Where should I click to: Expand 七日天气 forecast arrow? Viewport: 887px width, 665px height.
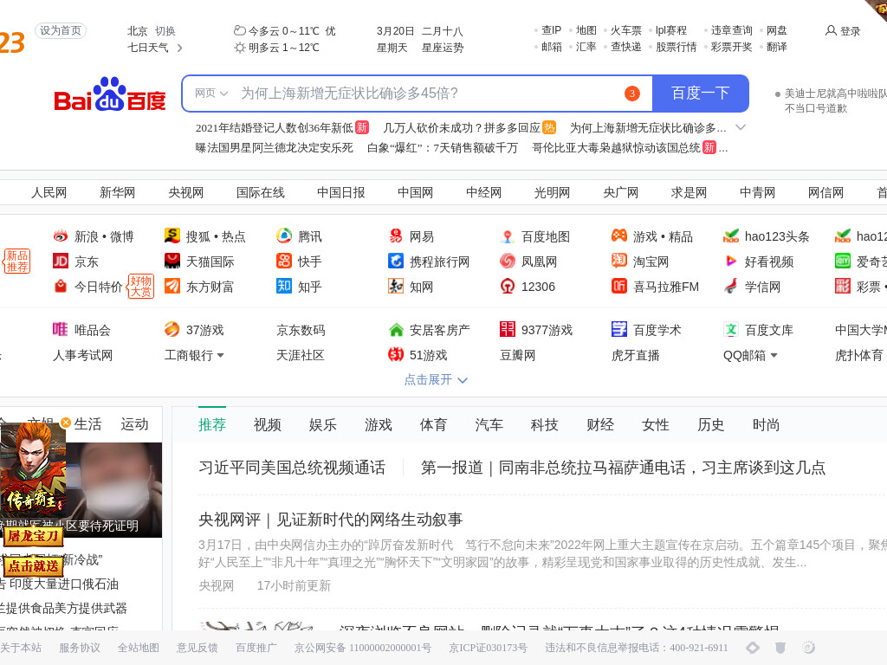coord(180,48)
